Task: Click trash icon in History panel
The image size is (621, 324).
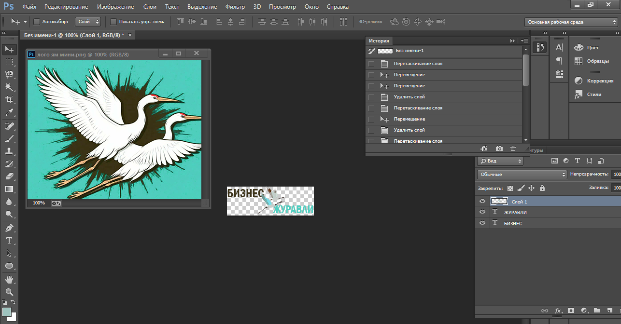Action: click(513, 149)
